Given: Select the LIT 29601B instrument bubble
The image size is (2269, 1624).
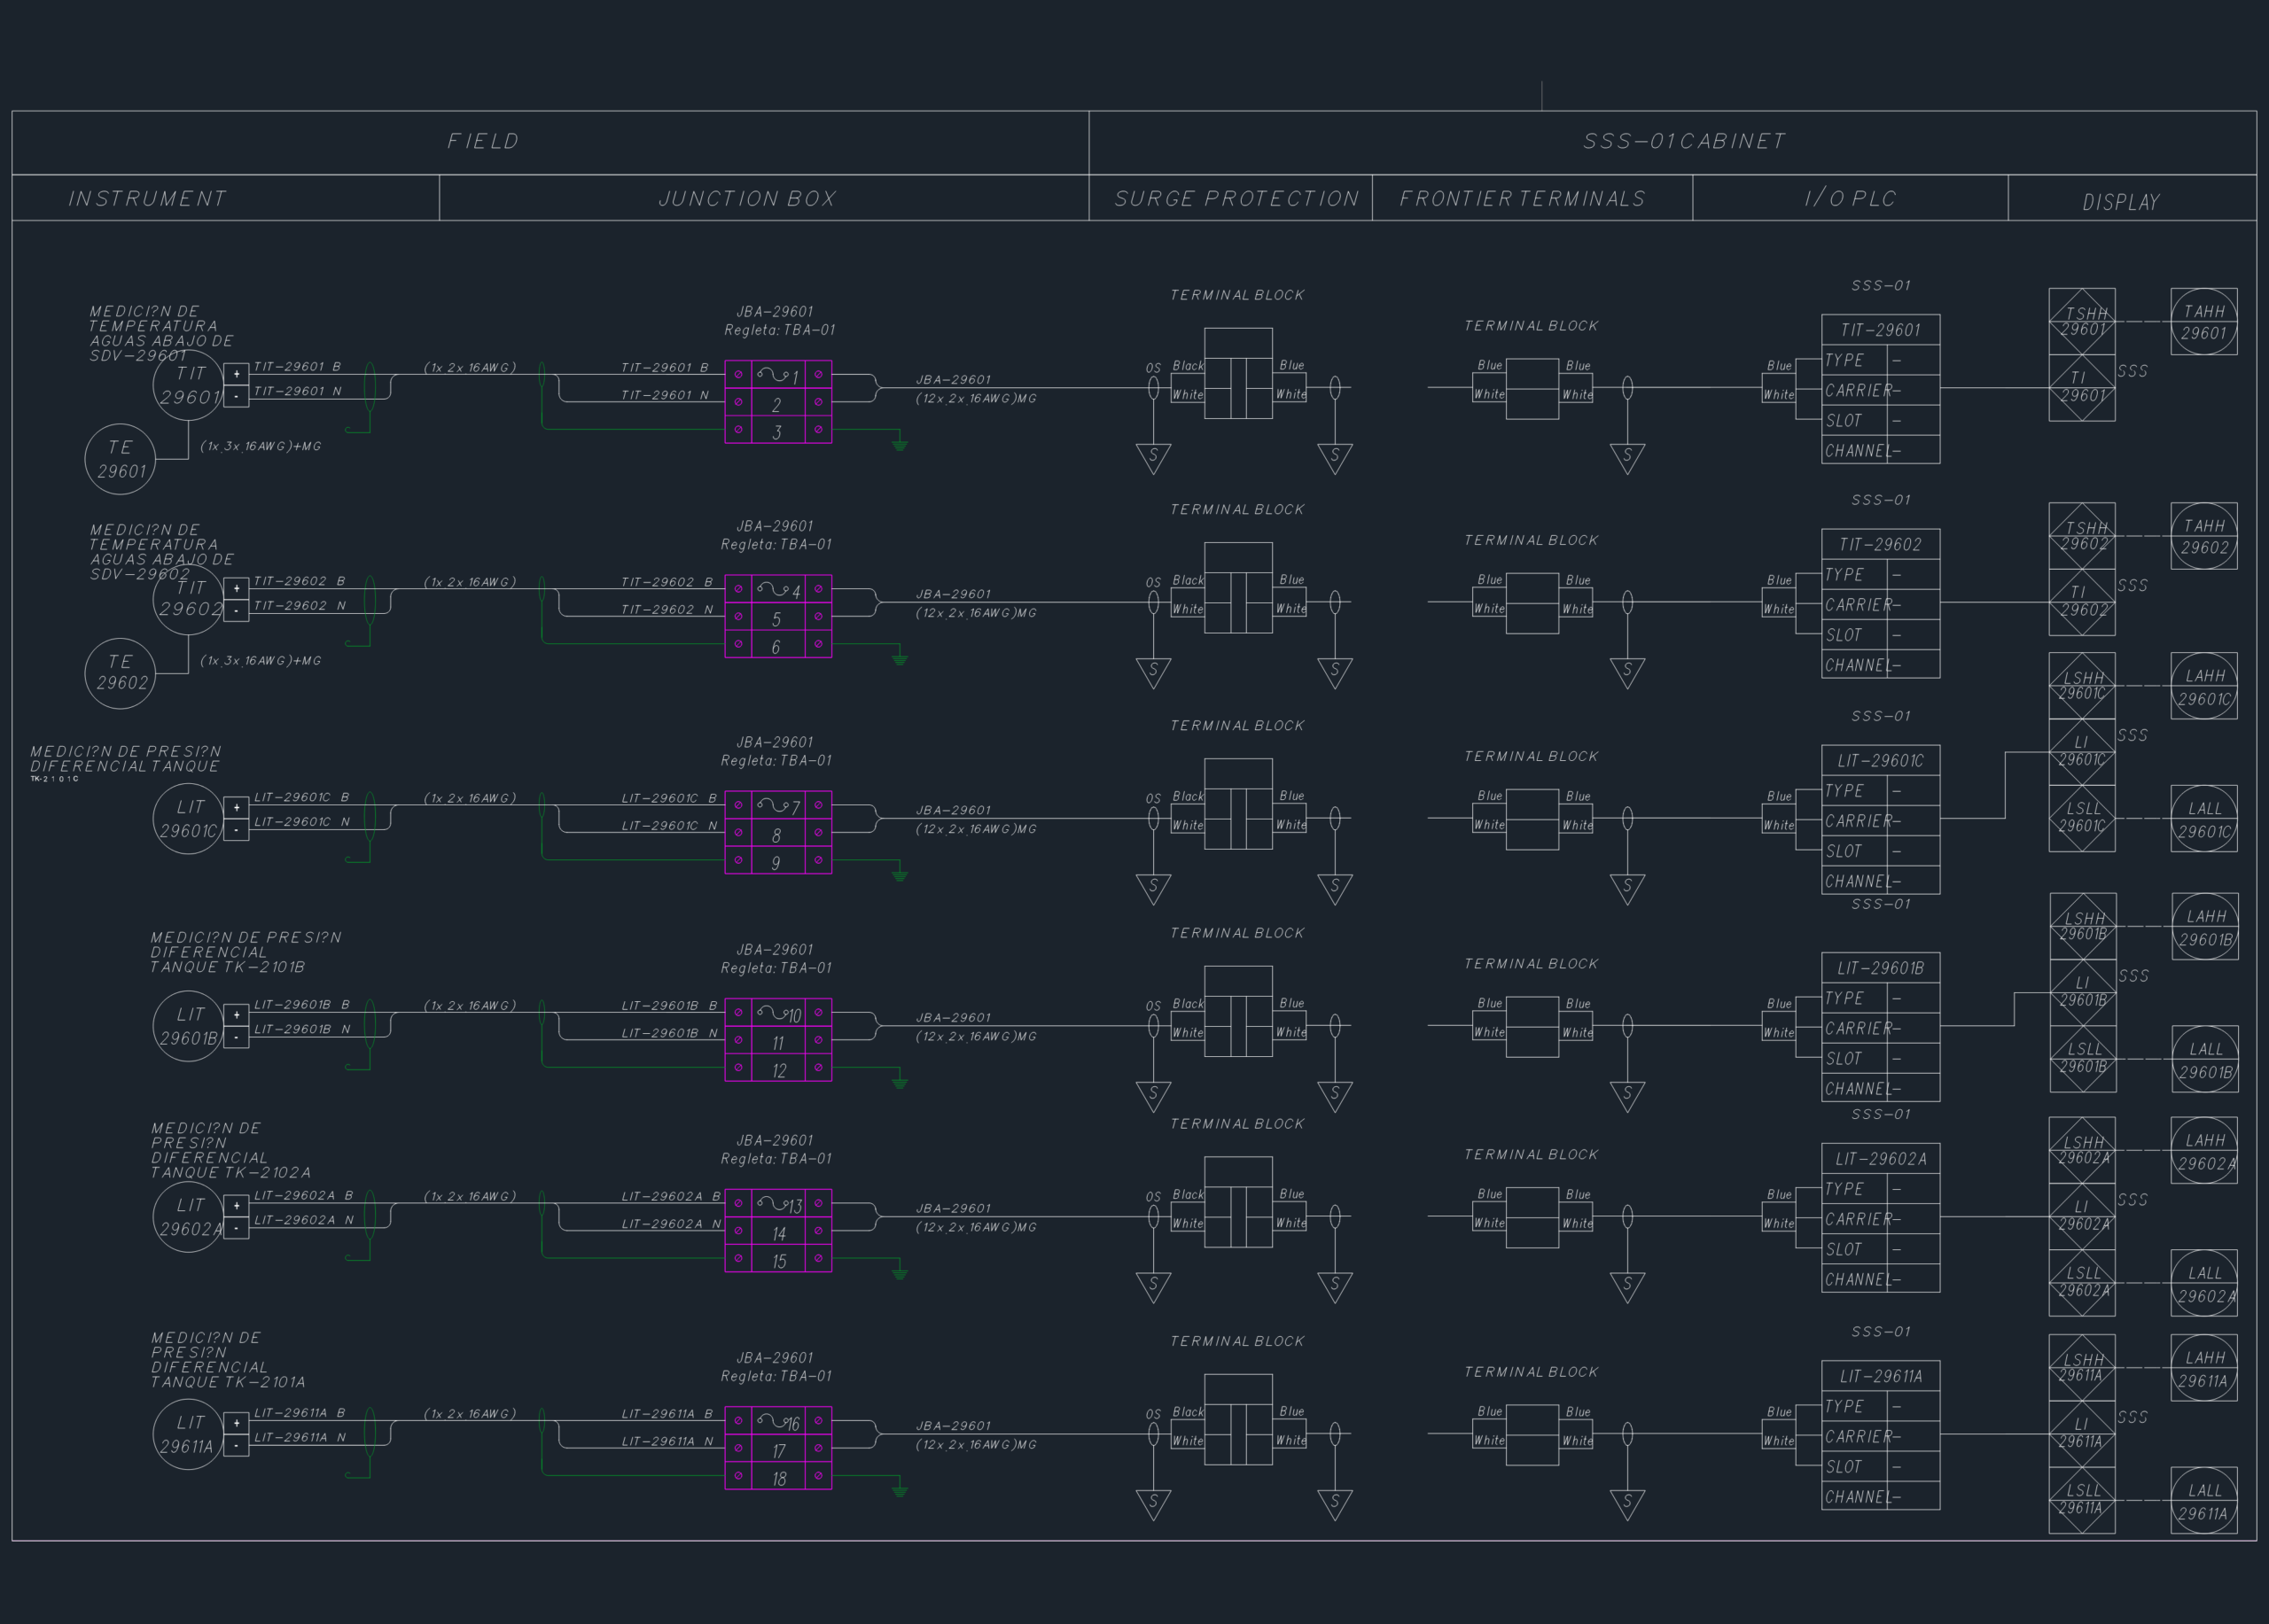Looking at the screenshot, I should [x=188, y=1025].
